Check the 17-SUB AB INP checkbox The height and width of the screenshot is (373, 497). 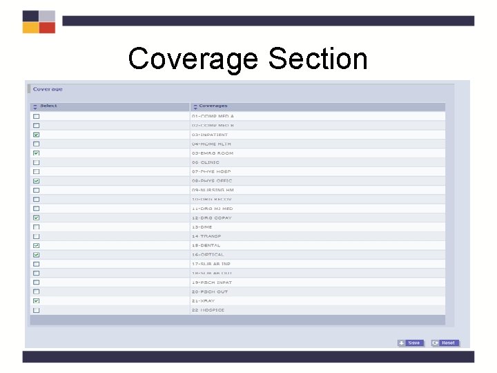coord(37,264)
